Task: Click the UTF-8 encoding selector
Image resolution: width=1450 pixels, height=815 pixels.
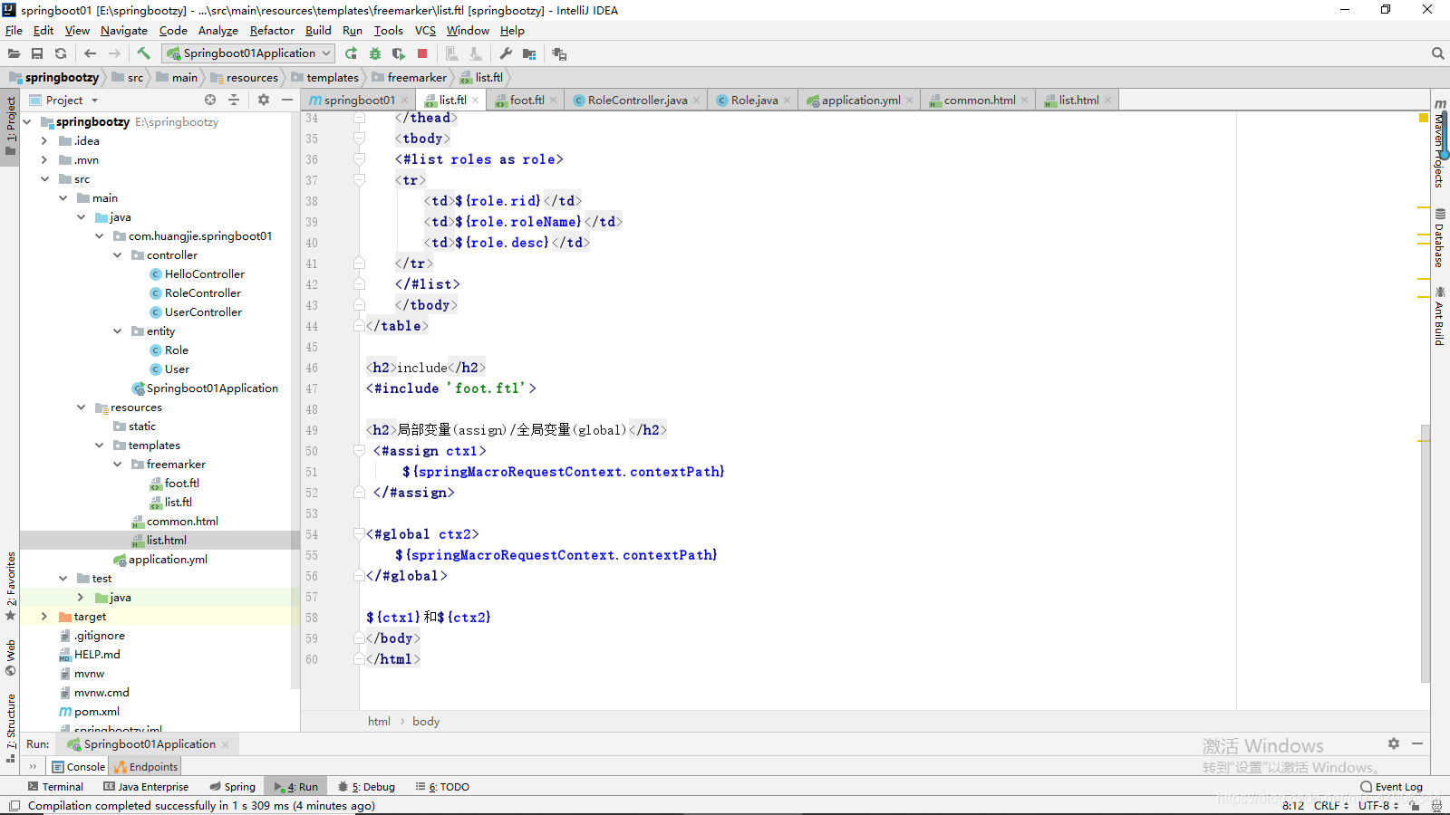Action: (x=1377, y=805)
